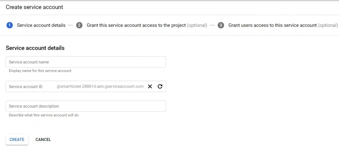Click the 'Create service account' page title
This screenshot has height=149, width=339.
pyautogui.click(x=34, y=7)
